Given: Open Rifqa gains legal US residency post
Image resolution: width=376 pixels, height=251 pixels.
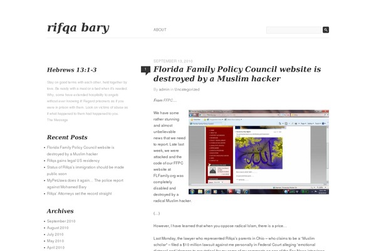Looking at the screenshot, I should (73, 161).
